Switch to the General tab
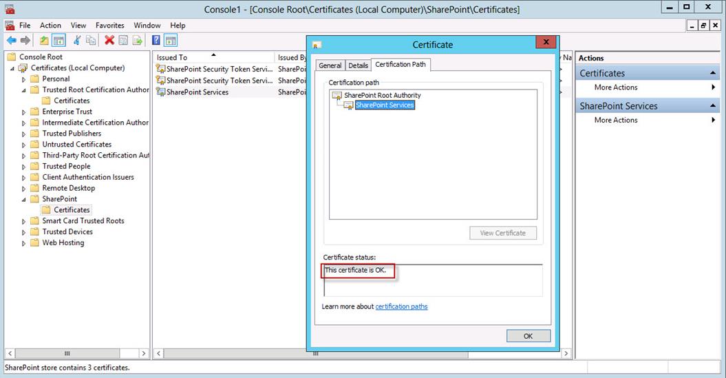This screenshot has height=378, width=726. [x=330, y=65]
